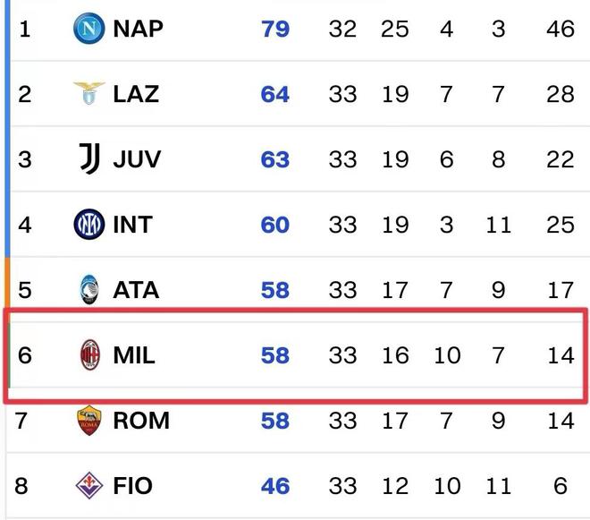This screenshot has width=590, height=520.
Task: Click Lazio's 64 points value
Action: pos(275,93)
